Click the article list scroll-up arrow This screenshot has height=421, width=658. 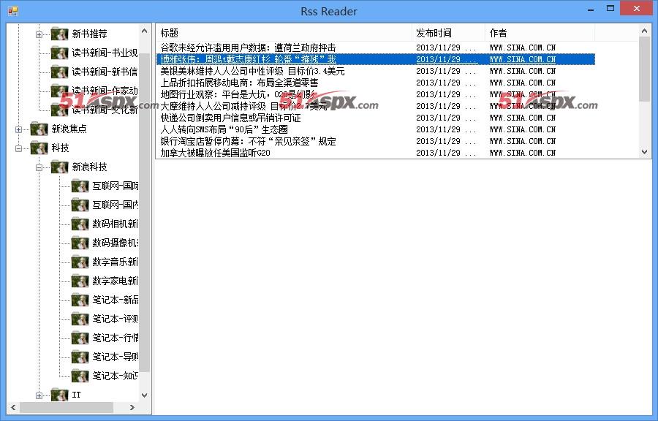pyautogui.click(x=645, y=31)
